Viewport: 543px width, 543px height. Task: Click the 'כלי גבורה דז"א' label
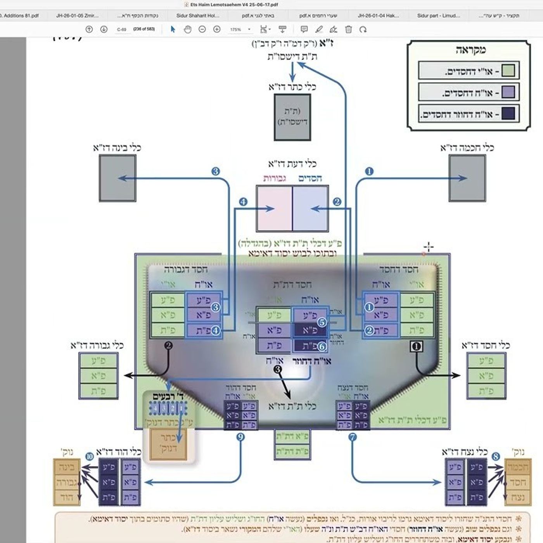click(x=97, y=345)
